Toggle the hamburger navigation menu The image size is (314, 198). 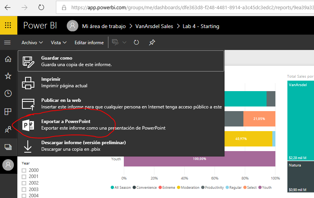point(7,43)
